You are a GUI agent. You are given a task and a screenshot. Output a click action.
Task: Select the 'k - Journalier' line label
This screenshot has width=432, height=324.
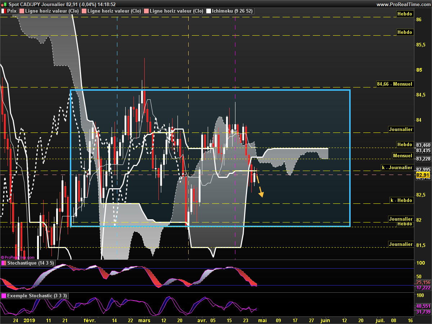pos(397,167)
